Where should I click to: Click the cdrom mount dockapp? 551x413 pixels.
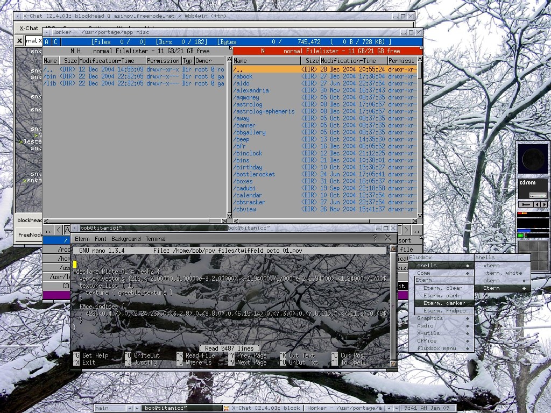533,189
